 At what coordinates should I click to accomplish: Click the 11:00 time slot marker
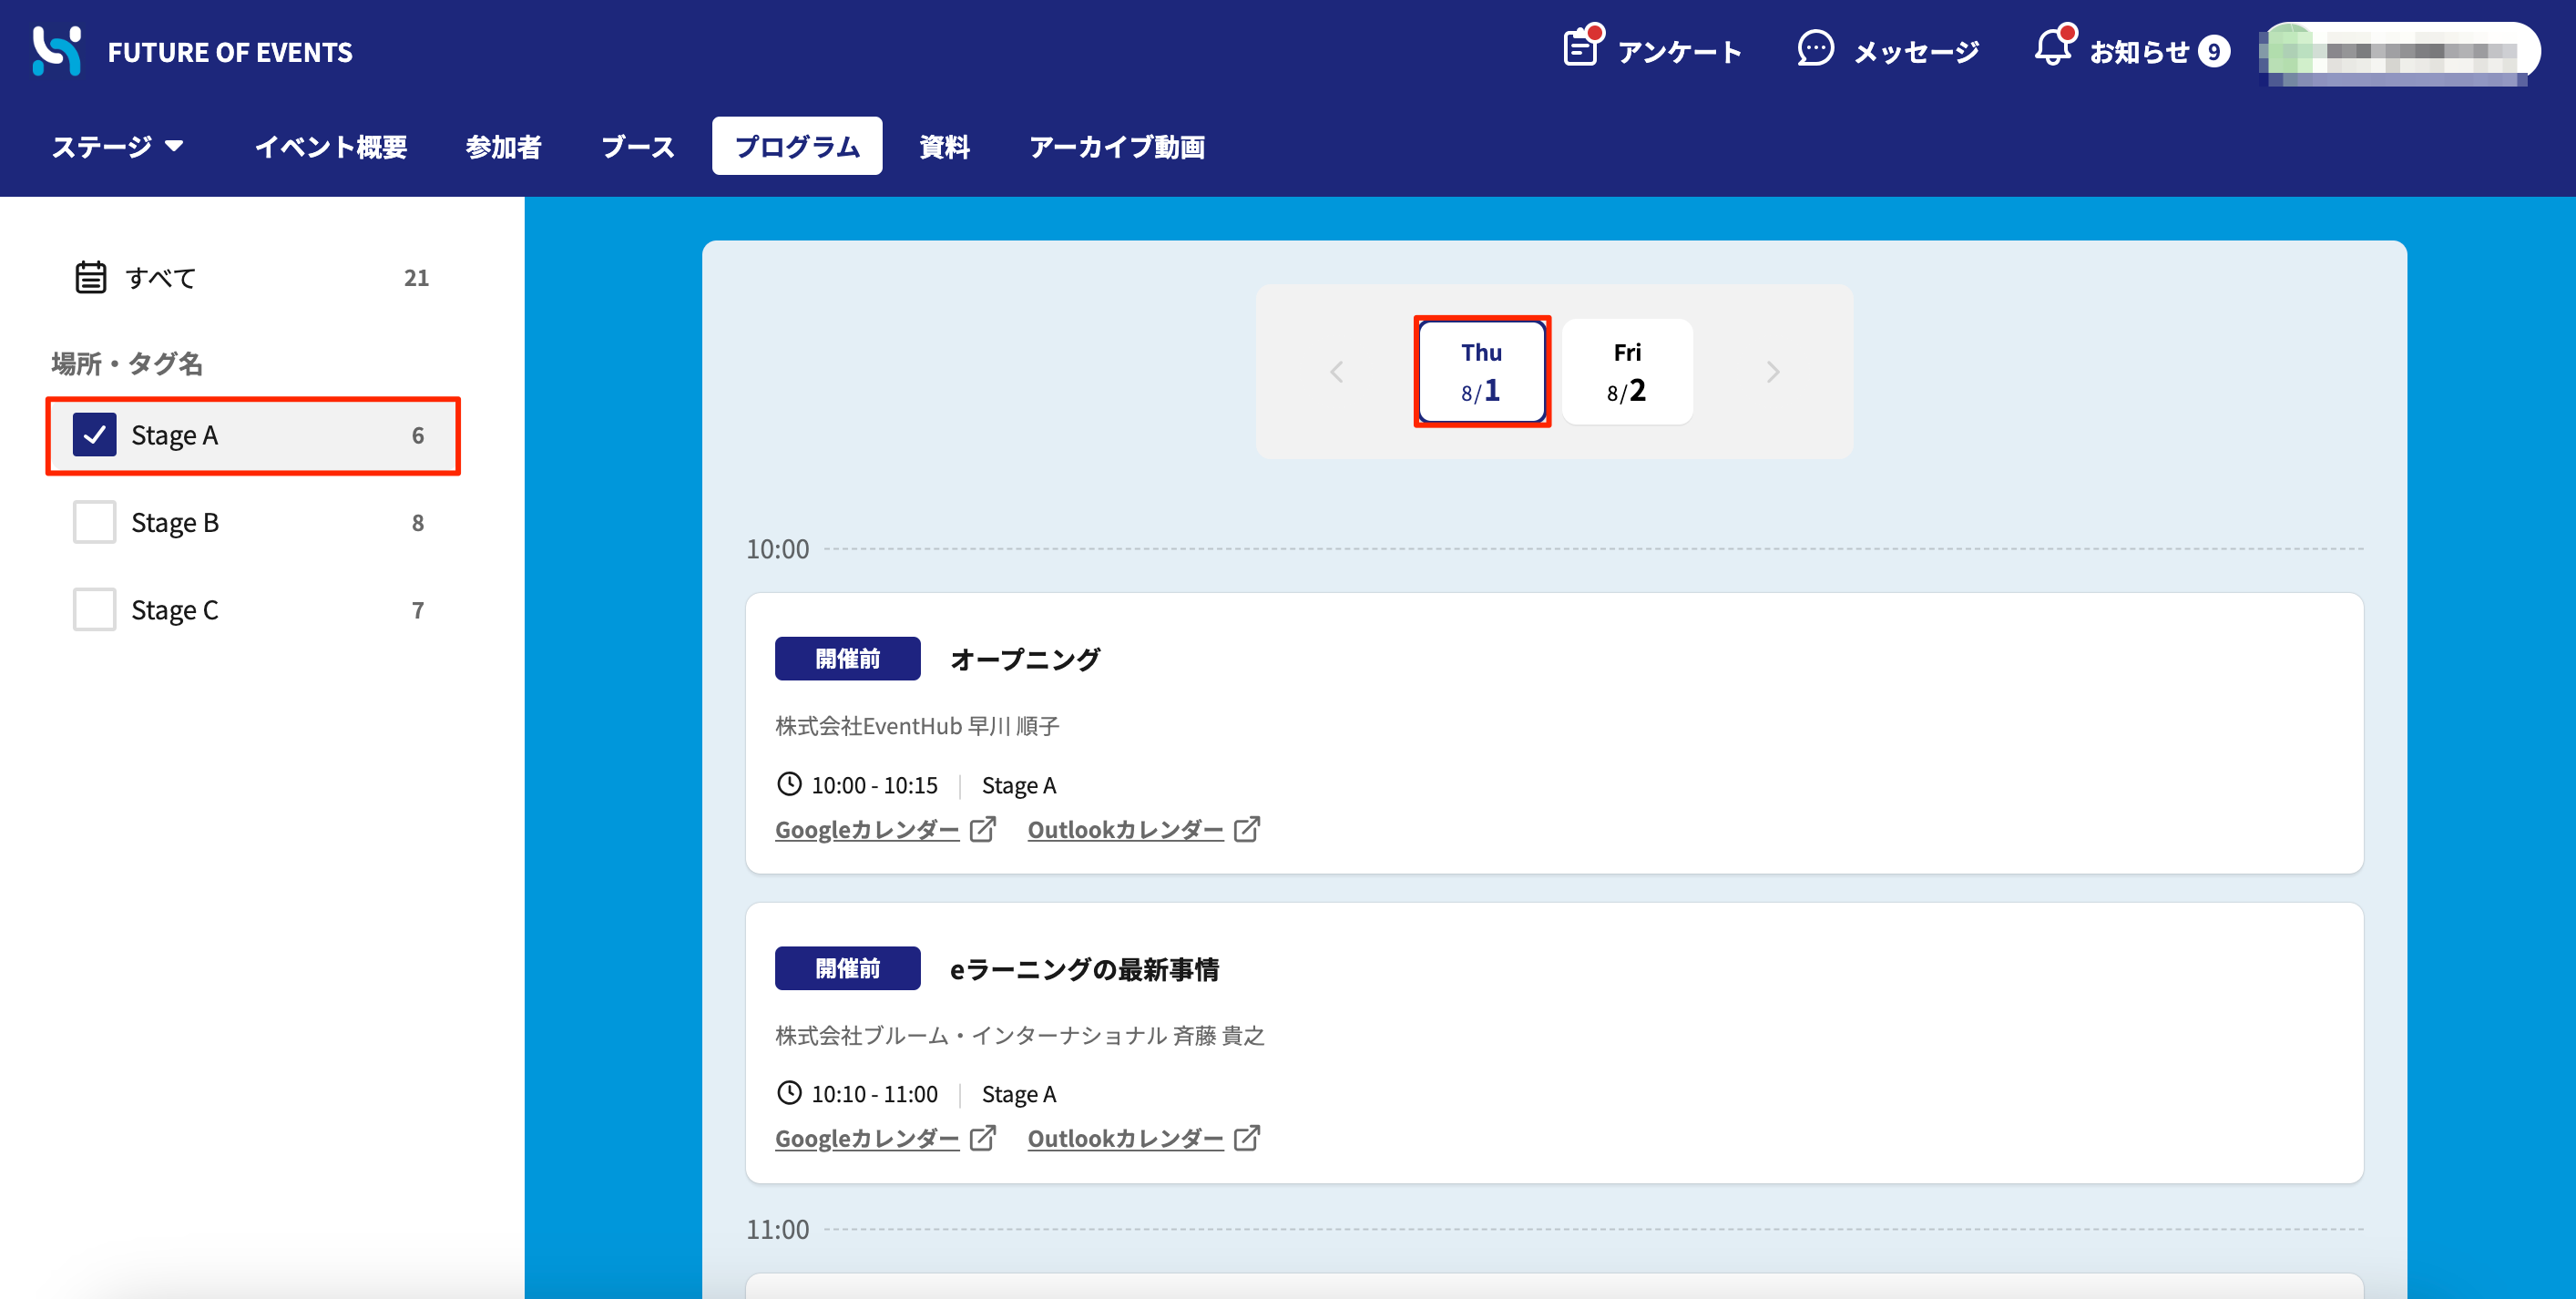(x=778, y=1229)
